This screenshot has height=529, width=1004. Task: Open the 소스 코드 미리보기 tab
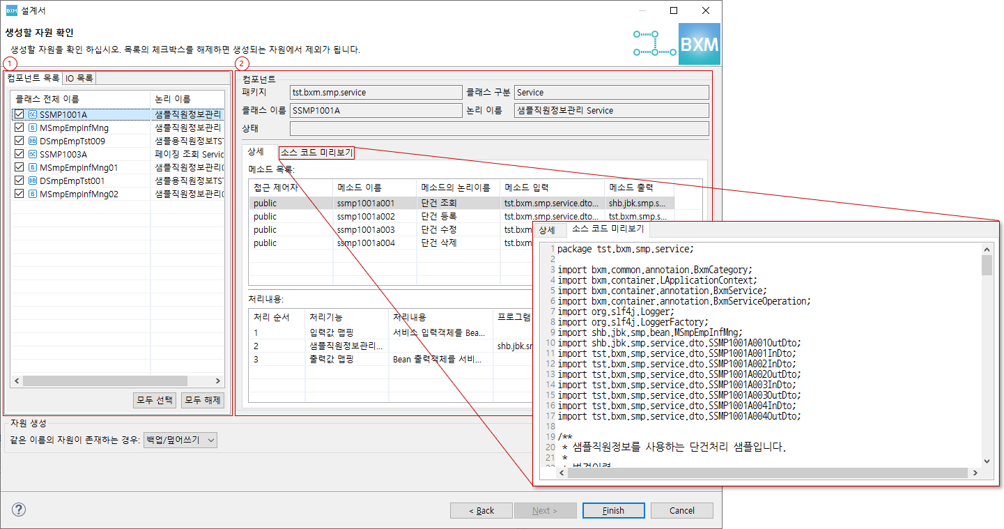(316, 152)
